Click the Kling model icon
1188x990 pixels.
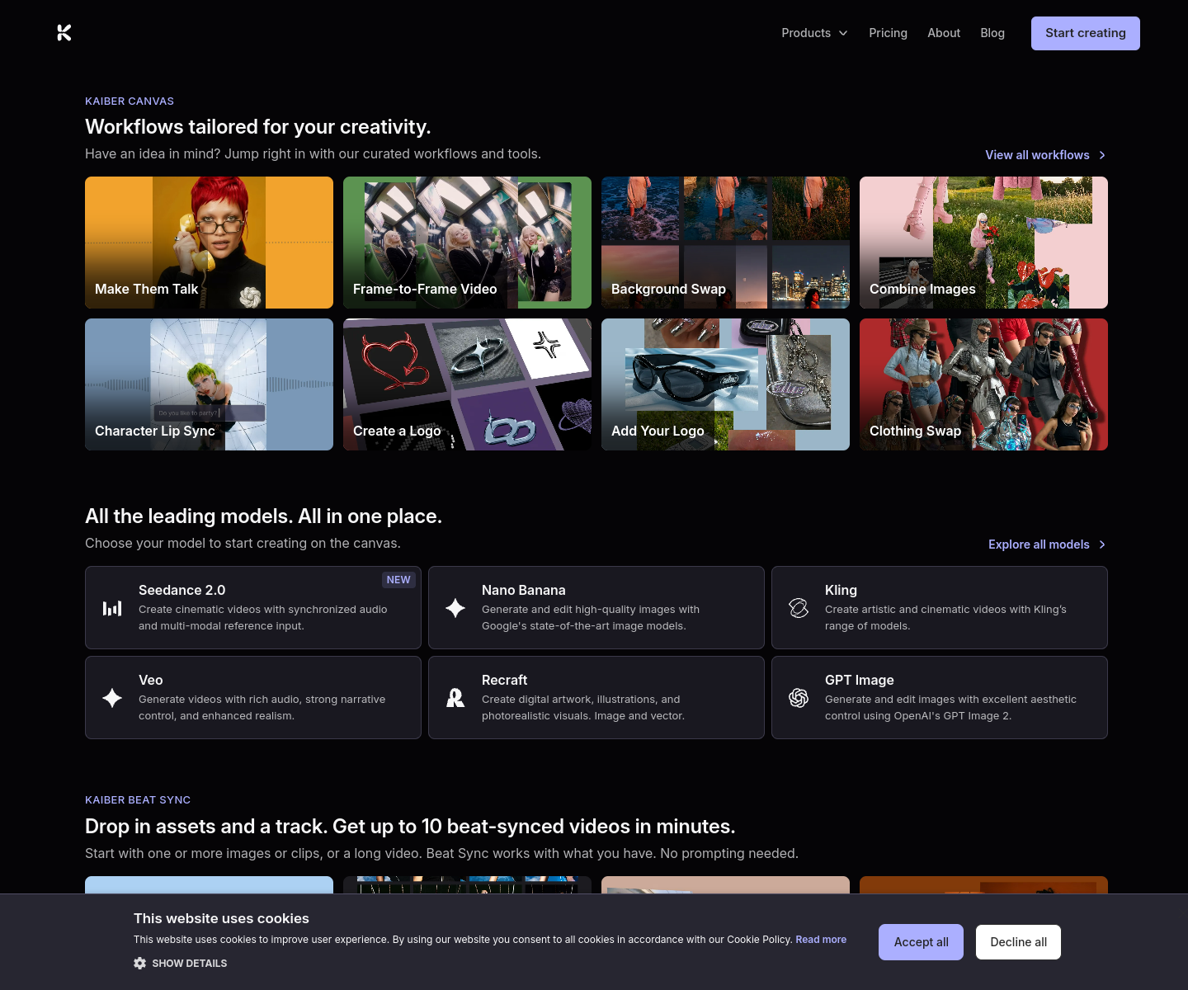pos(799,608)
